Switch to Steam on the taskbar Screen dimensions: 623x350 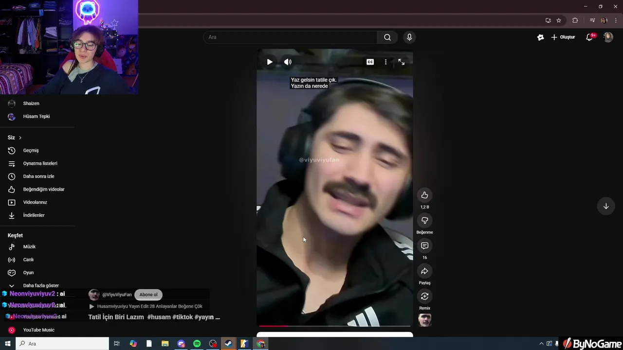(x=228, y=344)
